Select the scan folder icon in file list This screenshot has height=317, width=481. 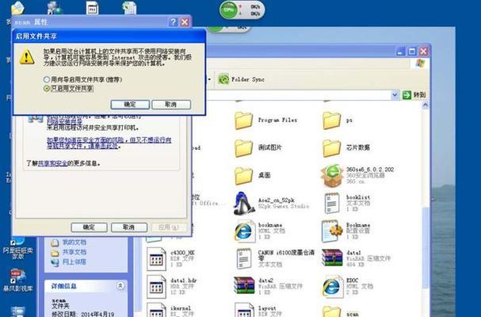[331, 311]
